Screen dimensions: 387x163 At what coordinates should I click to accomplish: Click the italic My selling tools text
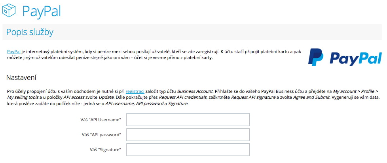tap(21, 98)
